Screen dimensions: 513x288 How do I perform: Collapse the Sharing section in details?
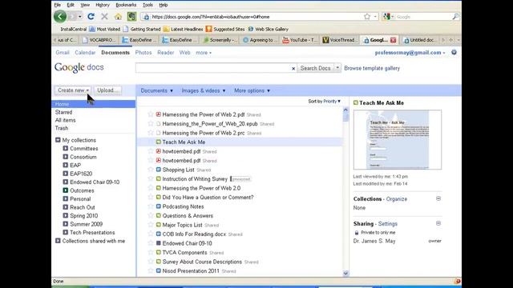click(438, 223)
